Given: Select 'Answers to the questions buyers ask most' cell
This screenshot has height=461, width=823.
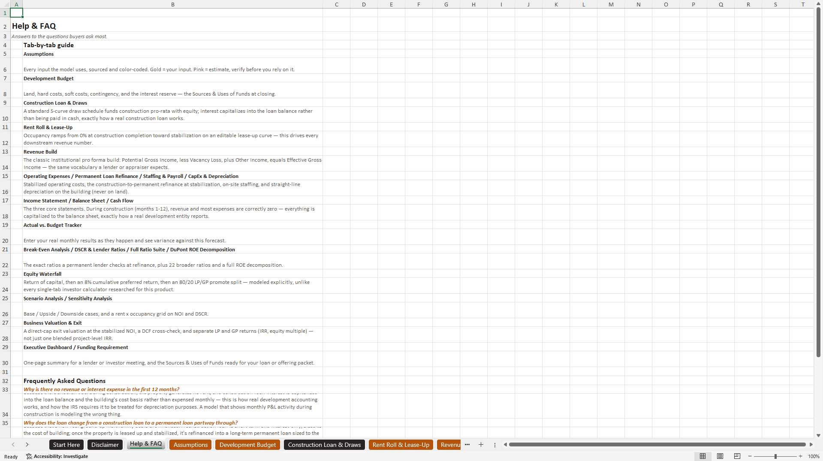Looking at the screenshot, I should (59, 36).
